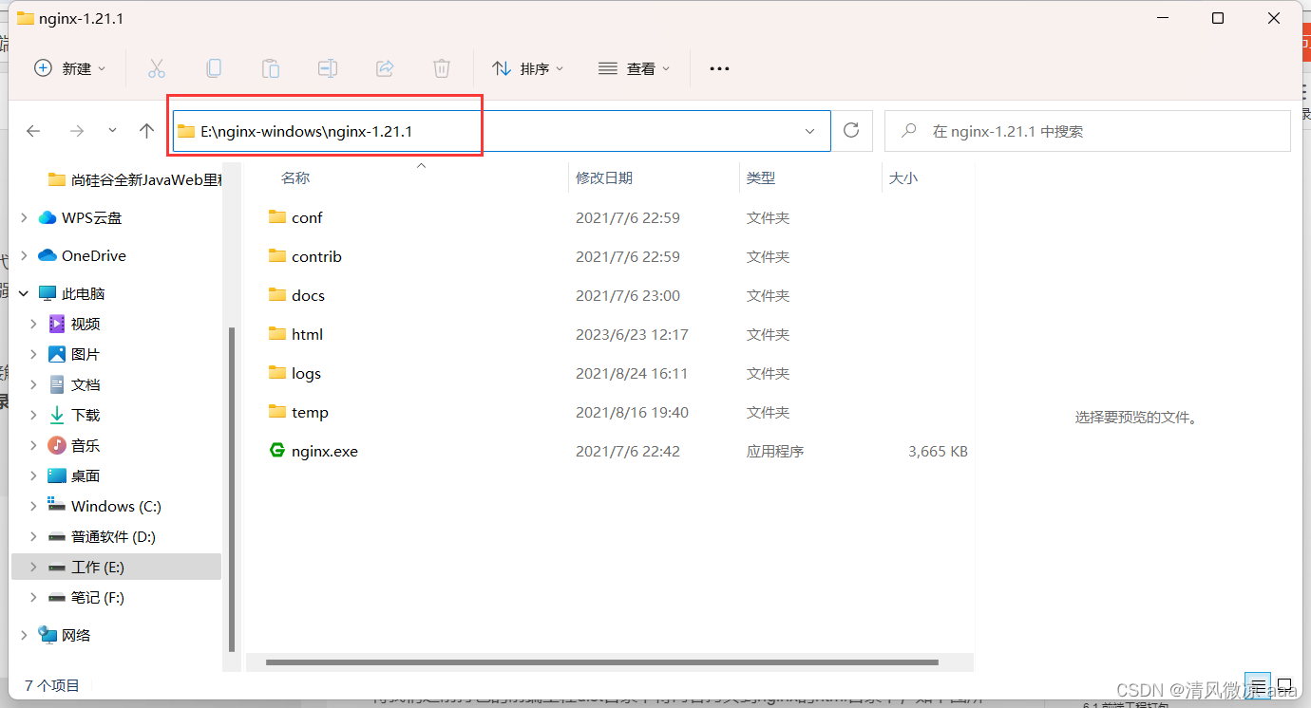Click the Share icon in toolbar
Image resolution: width=1311 pixels, height=708 pixels.
[x=385, y=68]
